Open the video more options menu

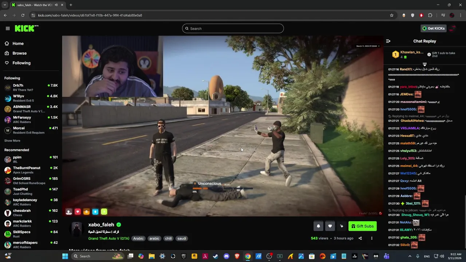coord(372,238)
